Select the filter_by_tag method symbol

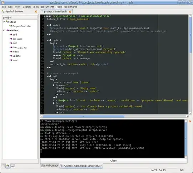point(19,47)
